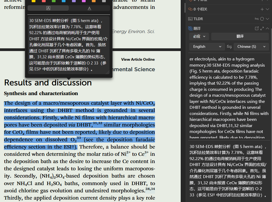
Task: Collapse the 翻译 section with its chevron
Action: (267, 28)
